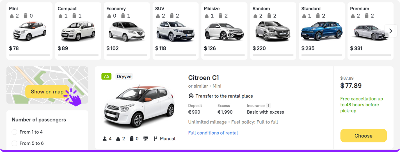Select the Mini car category card
400x152 pixels.
[29, 31]
